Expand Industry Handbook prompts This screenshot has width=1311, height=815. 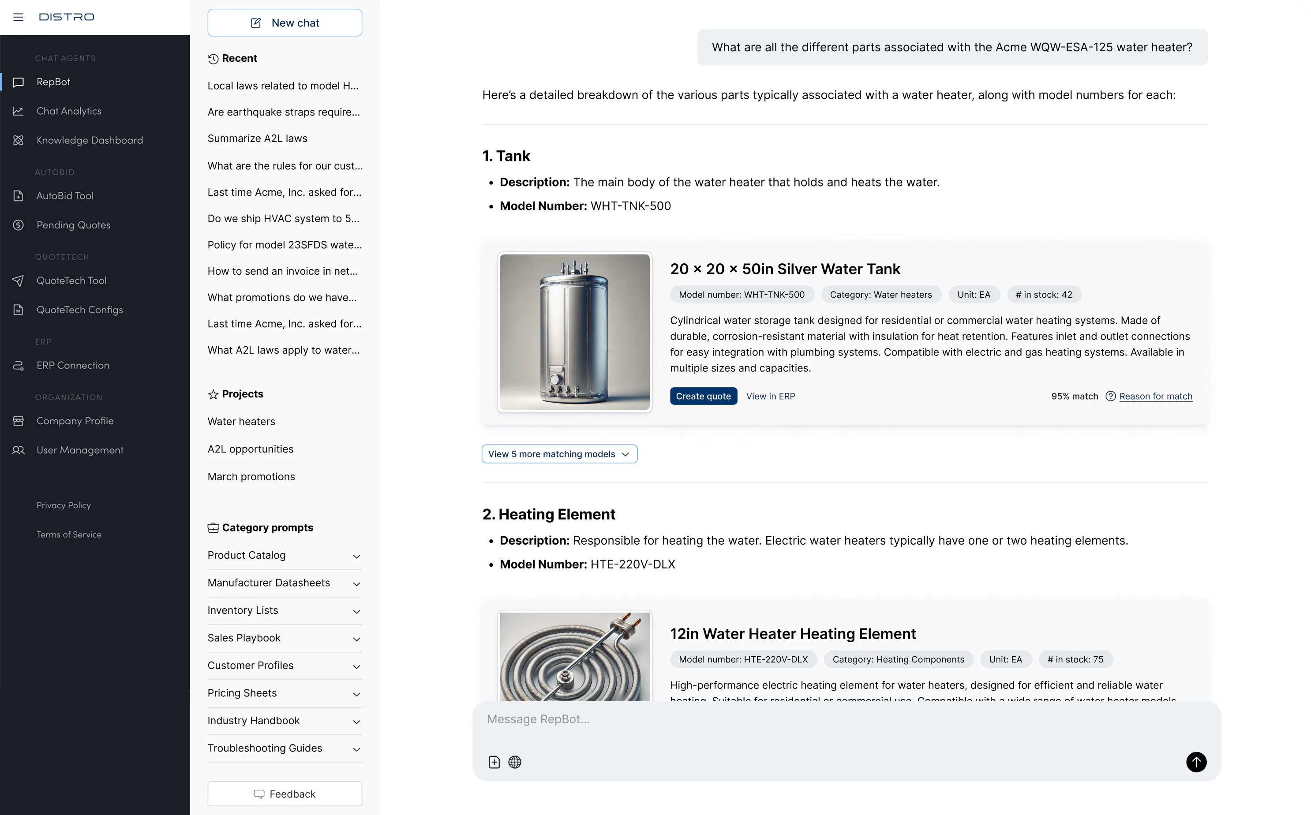pos(285,721)
